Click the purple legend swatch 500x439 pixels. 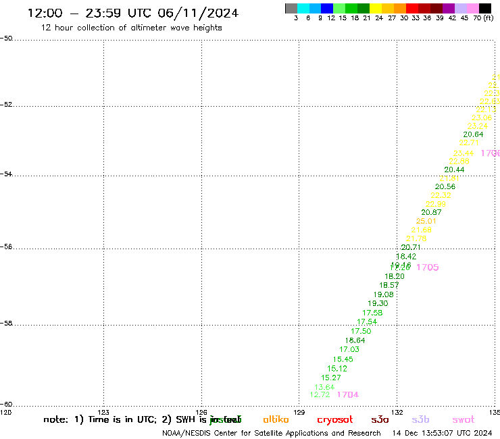tap(449, 8)
